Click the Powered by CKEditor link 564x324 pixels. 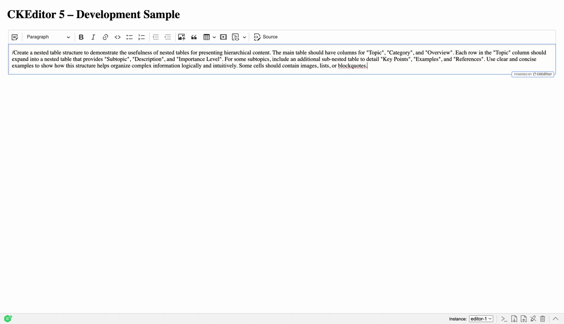(x=533, y=74)
